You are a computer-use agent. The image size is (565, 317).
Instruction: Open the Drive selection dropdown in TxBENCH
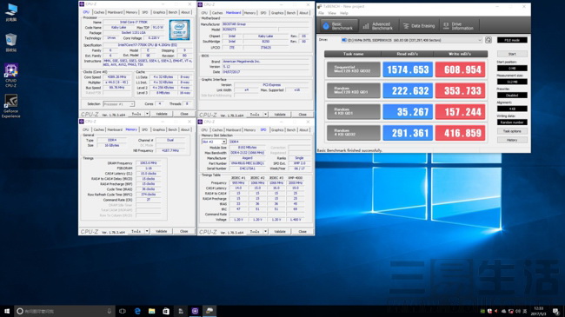(x=411, y=40)
